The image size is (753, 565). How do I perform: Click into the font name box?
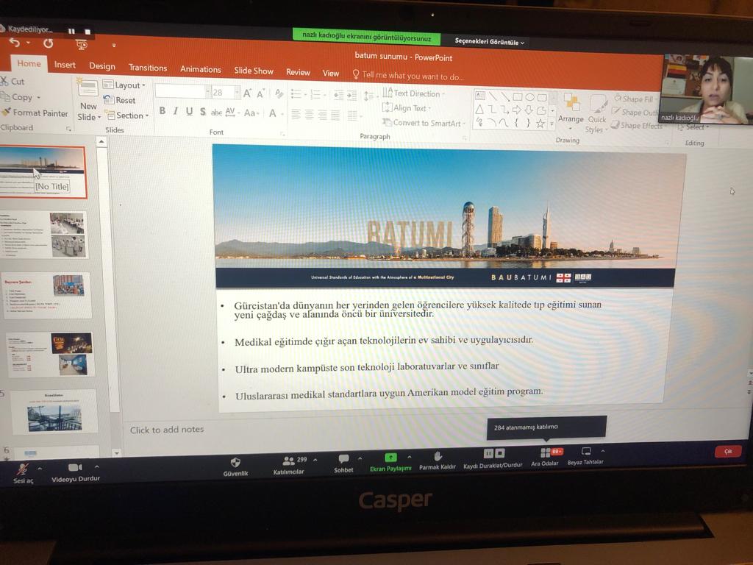(181, 91)
